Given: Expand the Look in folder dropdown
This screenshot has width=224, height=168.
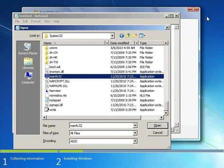Looking at the screenshot, I should [113, 36].
